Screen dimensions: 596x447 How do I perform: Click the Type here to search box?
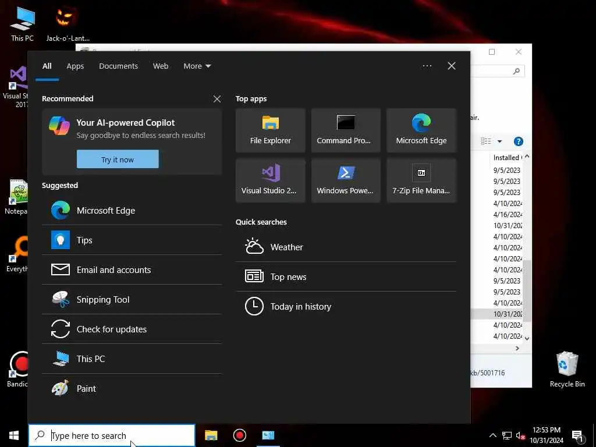coord(112,435)
